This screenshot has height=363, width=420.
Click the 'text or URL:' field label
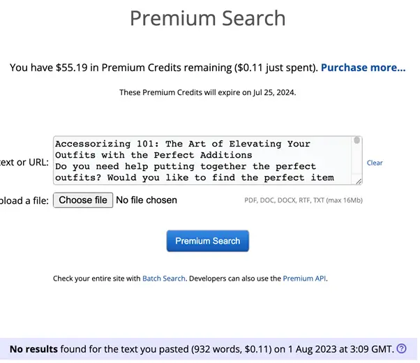click(x=24, y=162)
